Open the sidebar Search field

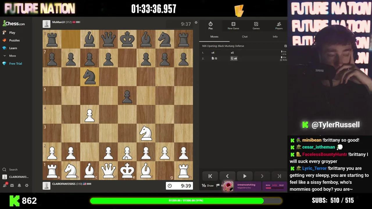[13, 170]
